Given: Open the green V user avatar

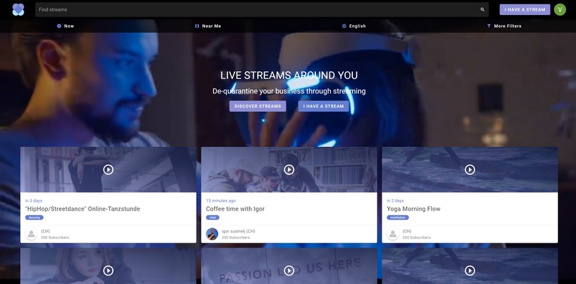Looking at the screenshot, I should tap(560, 9).
